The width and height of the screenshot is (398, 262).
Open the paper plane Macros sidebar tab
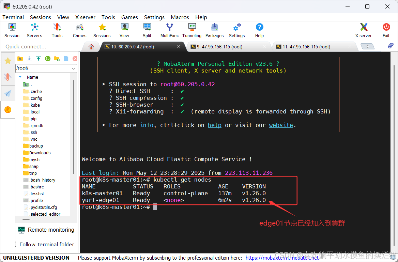8,93
